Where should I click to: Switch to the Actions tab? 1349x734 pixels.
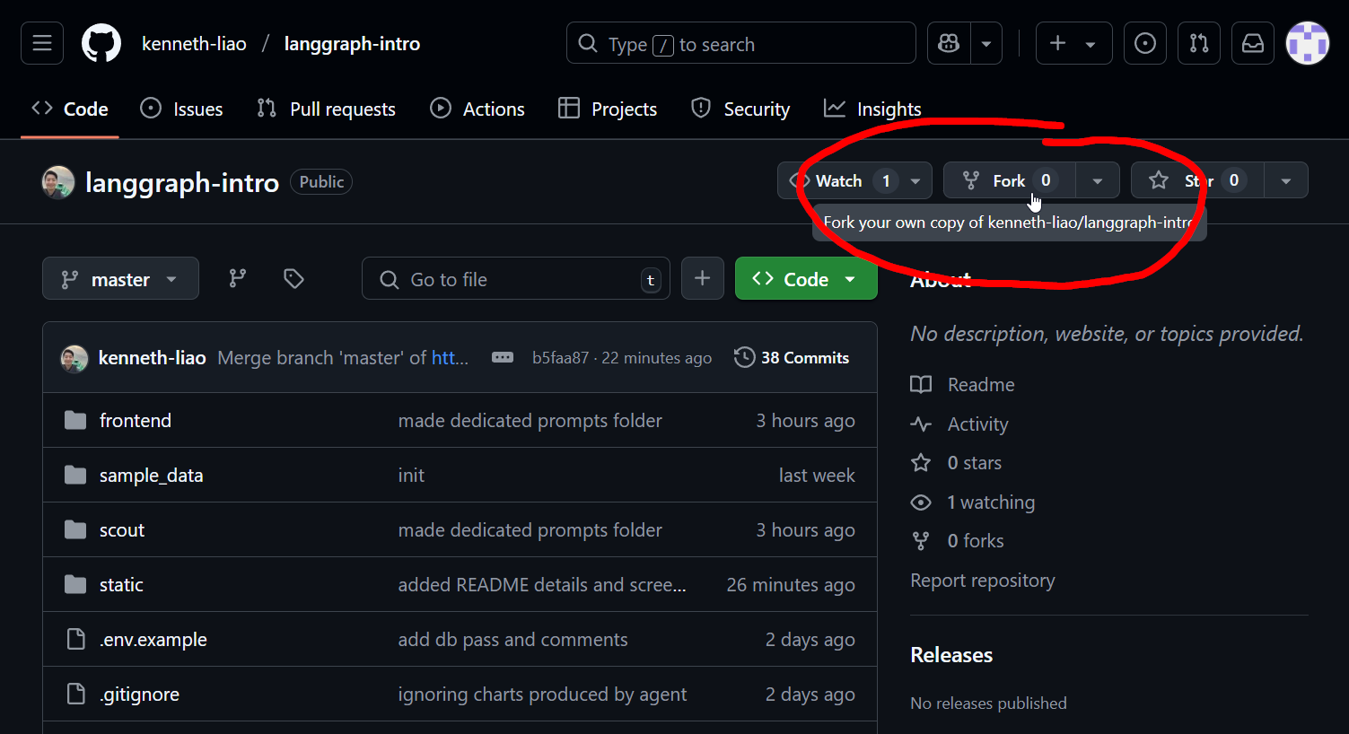click(x=477, y=109)
